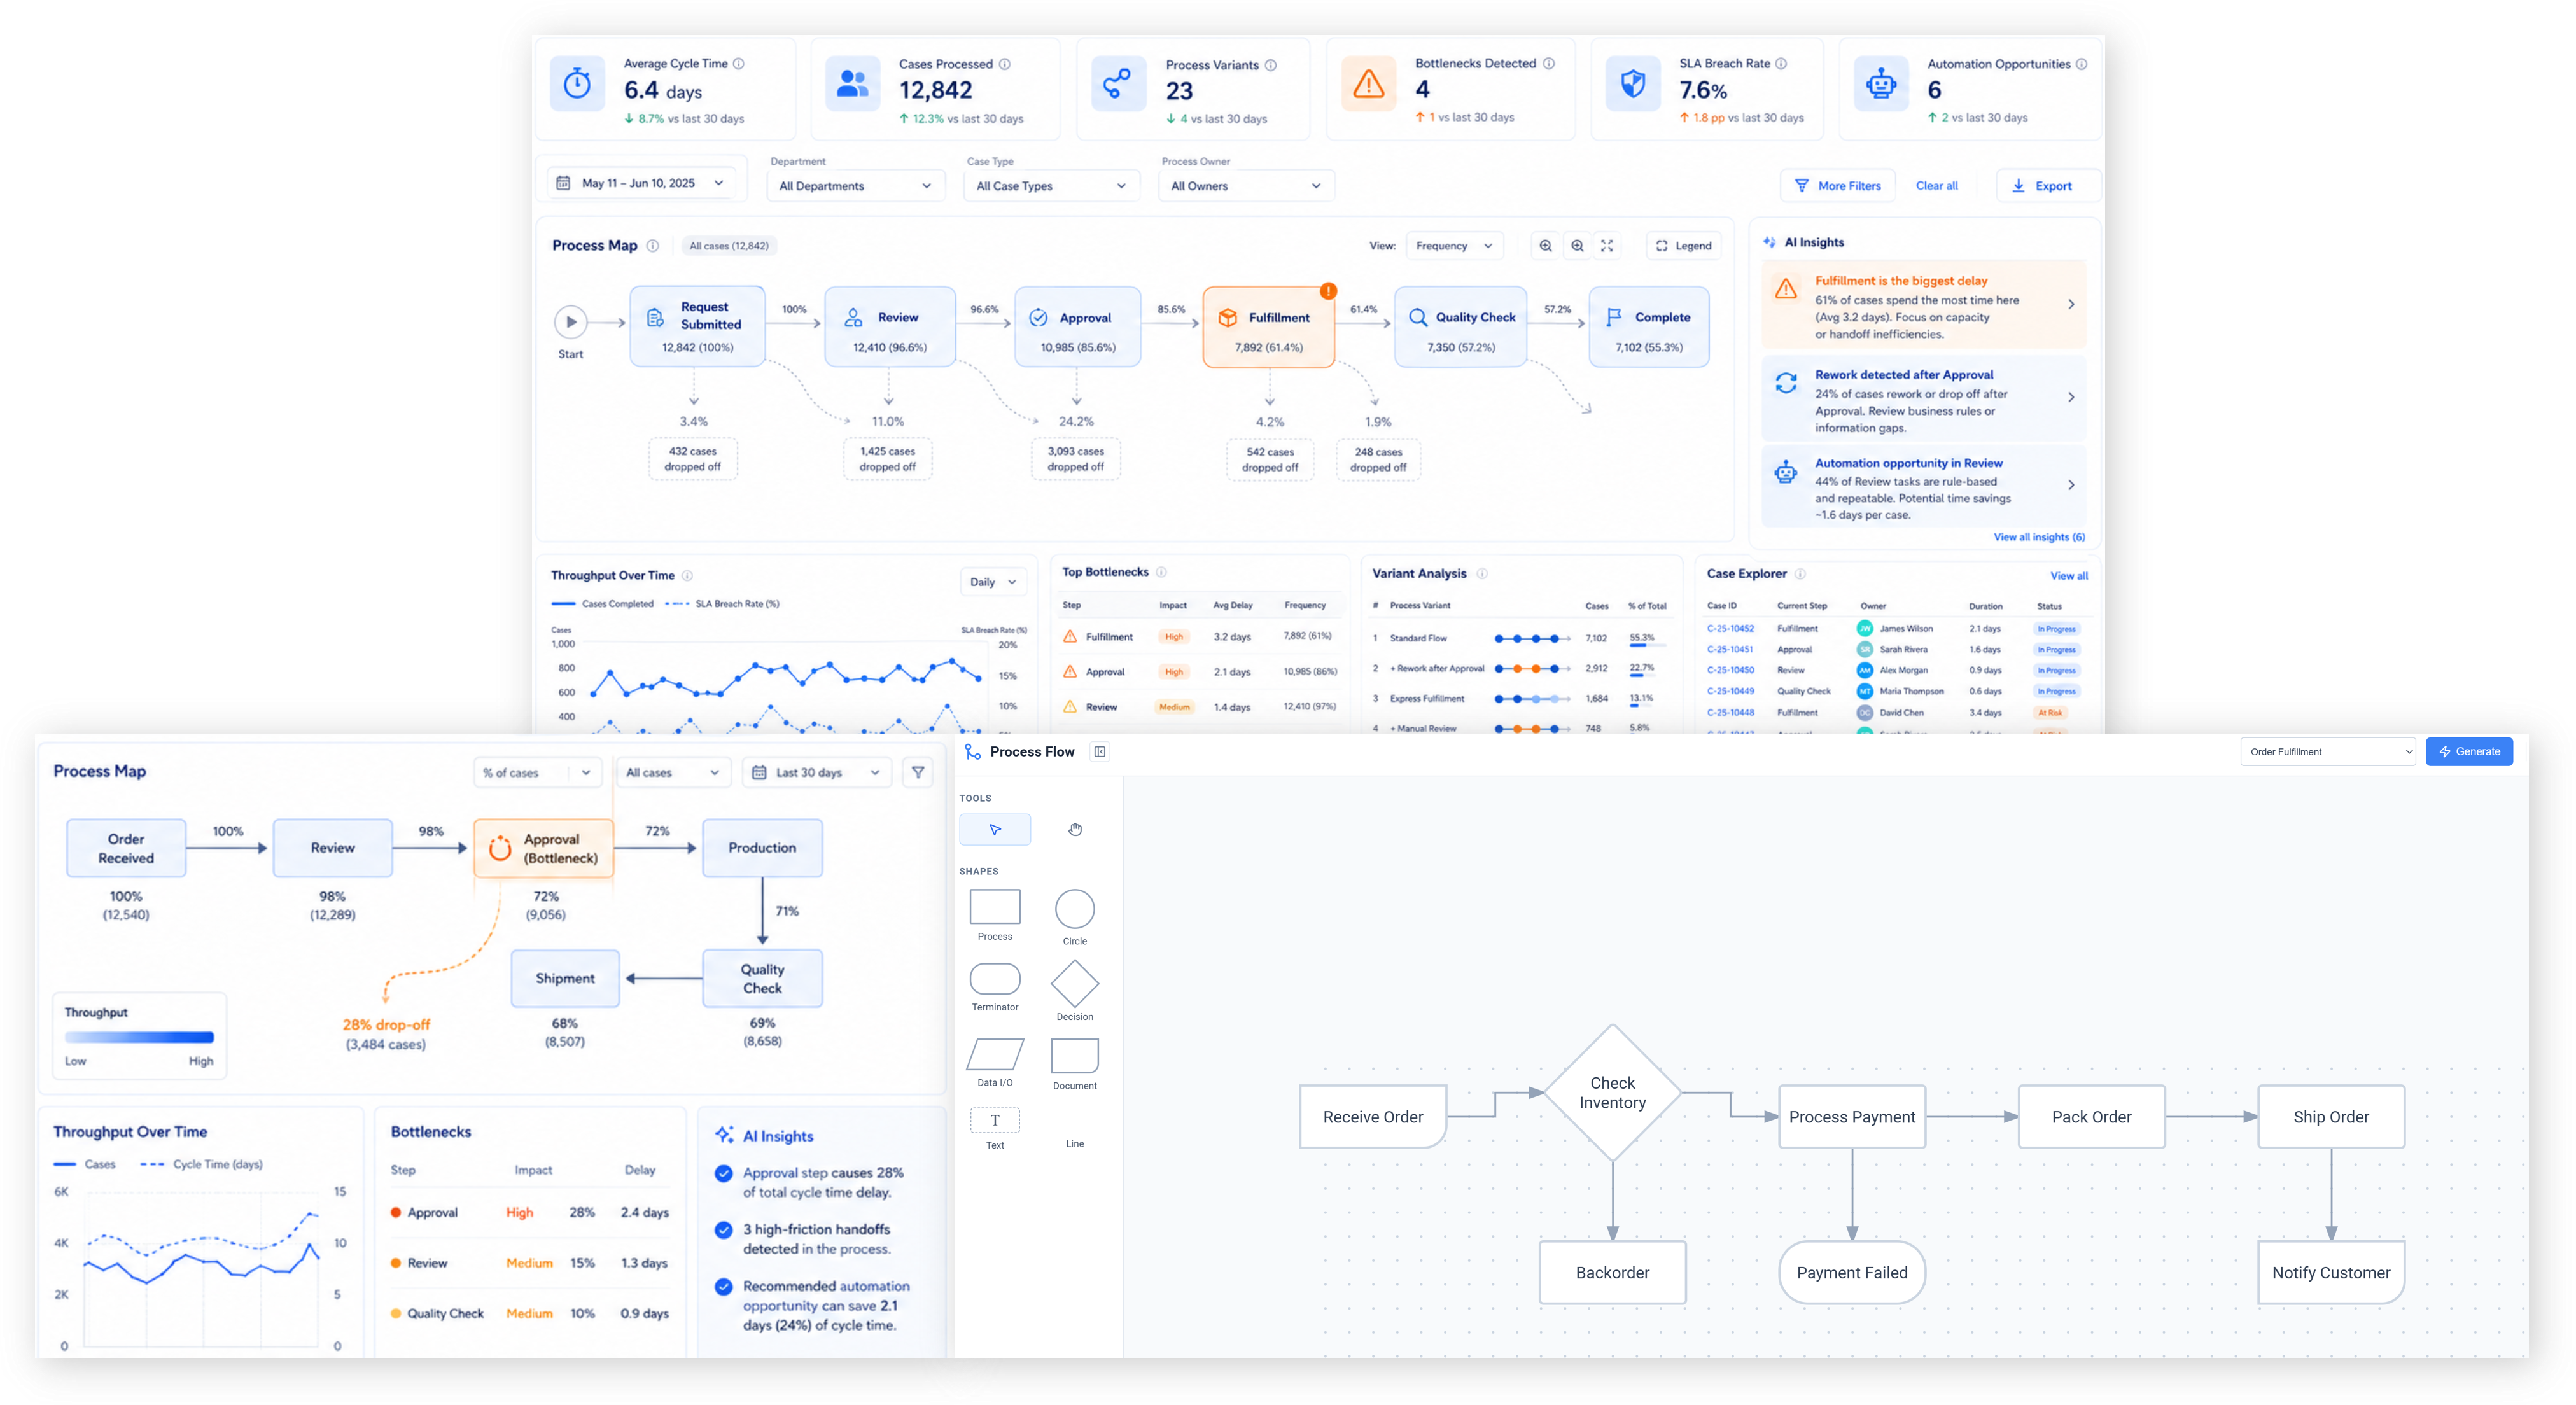Click info icon beside Variant Analysis

pos(1482,574)
